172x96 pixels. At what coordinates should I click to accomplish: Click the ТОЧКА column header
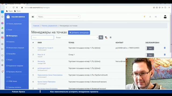coord(71,43)
